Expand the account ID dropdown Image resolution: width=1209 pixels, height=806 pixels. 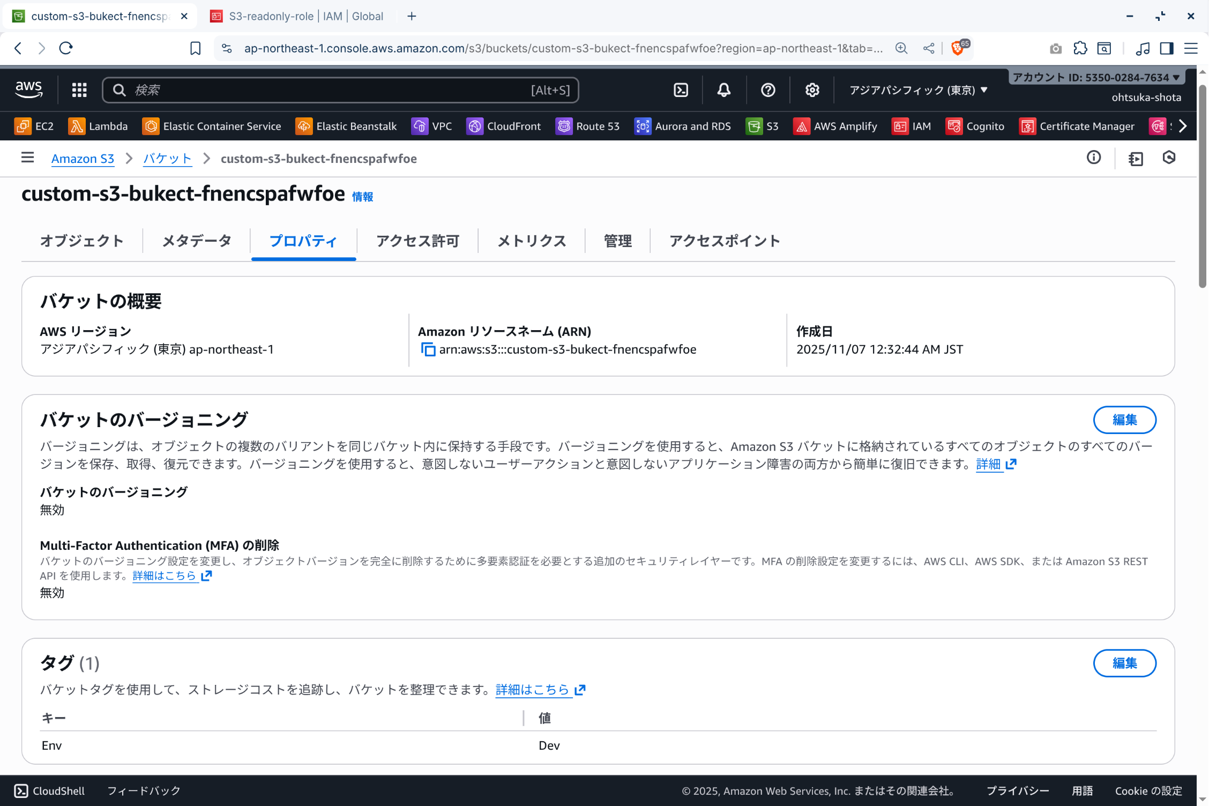click(1095, 77)
